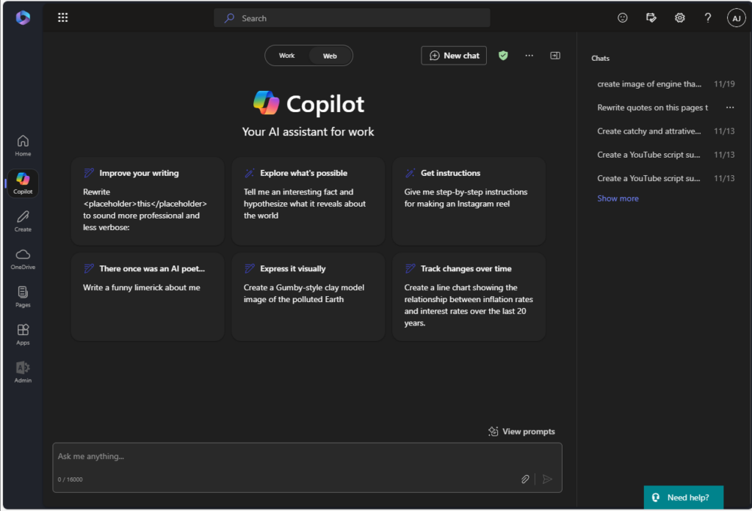The image size is (752, 511).
Task: Open OneDrive from the sidebar
Action: point(23,259)
